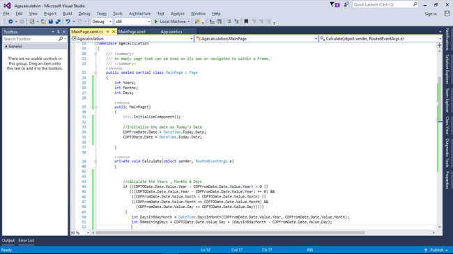Viewport: 453px width, 254px height.
Task: Toggle a bookmark using the bookmark icon
Action: [246, 22]
